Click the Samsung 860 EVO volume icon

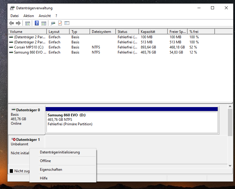11,52
